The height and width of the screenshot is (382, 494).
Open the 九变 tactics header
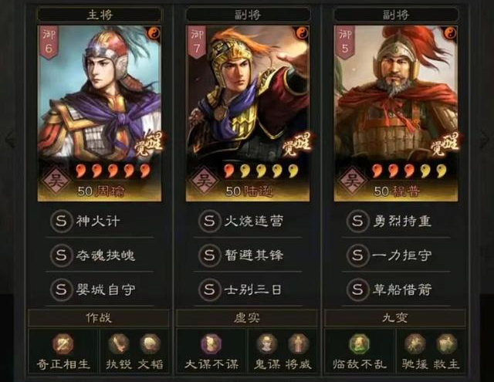pos(394,318)
